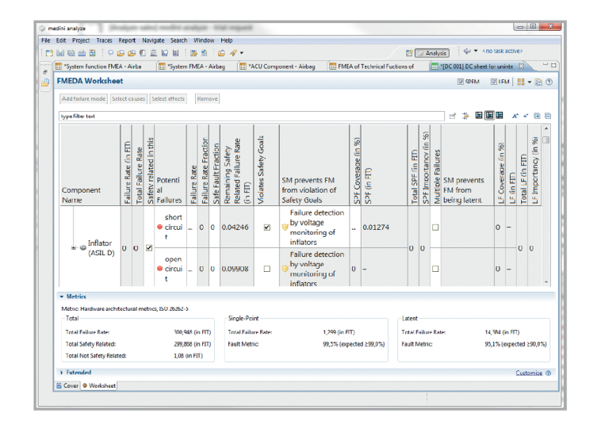Uncheck Violates Safety Goals for short circuit
601x440 pixels.
tap(266, 228)
